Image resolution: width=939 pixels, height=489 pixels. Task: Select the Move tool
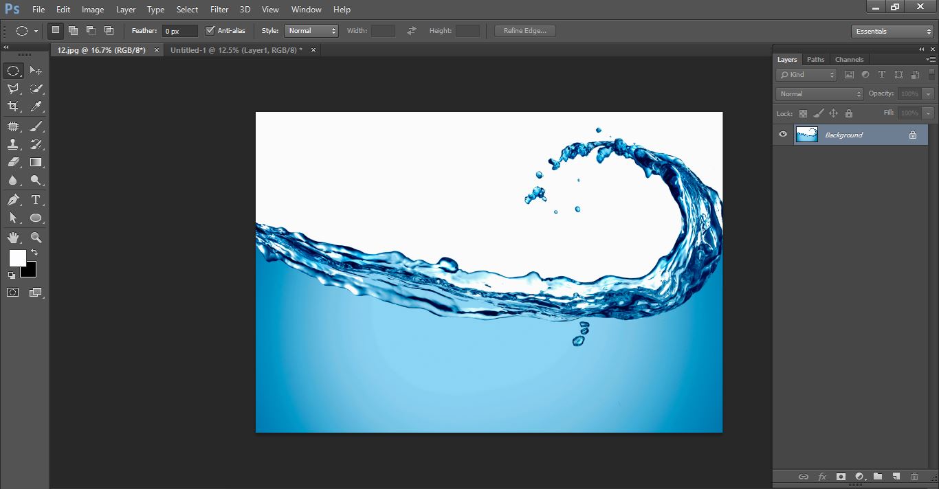[36, 69]
